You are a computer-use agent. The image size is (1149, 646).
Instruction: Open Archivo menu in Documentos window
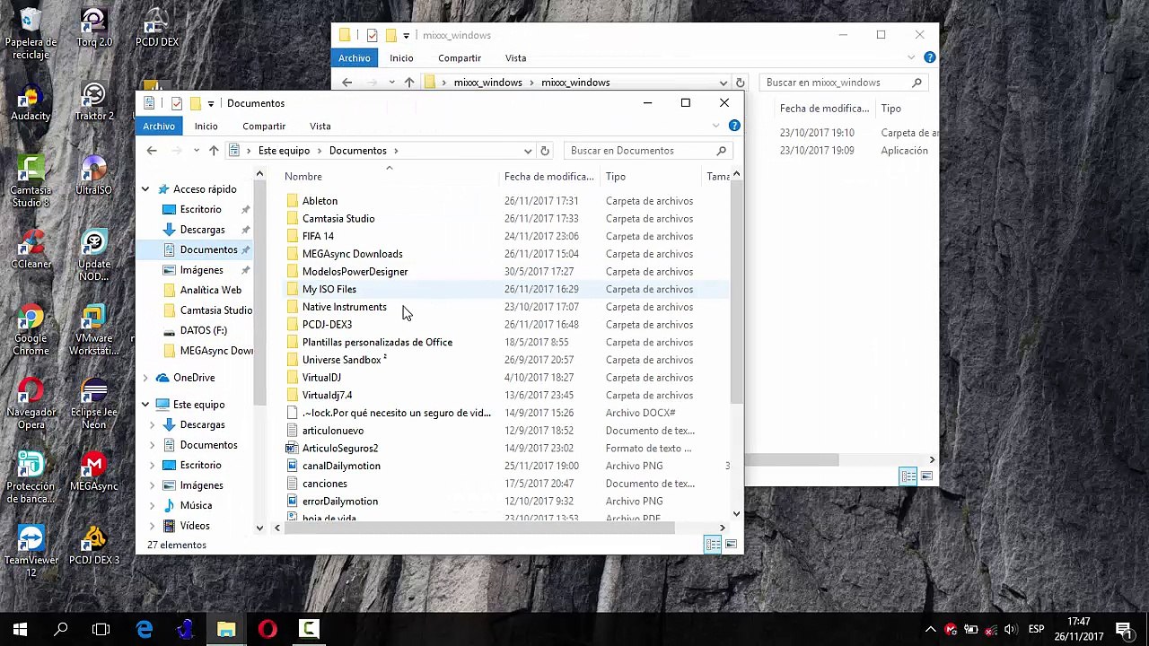coord(159,127)
